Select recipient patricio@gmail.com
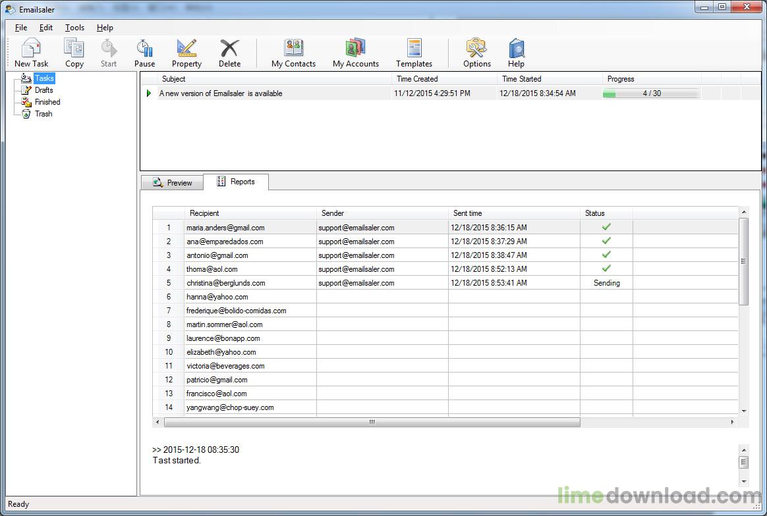This screenshot has width=767, height=516. click(217, 380)
